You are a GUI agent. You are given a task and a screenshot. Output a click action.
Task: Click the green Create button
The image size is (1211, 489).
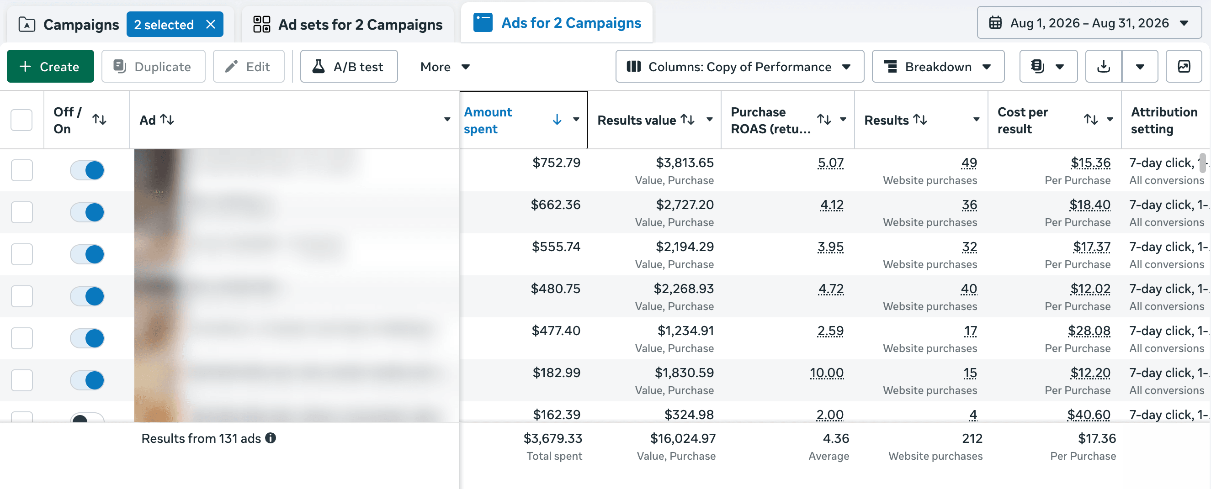click(x=50, y=66)
